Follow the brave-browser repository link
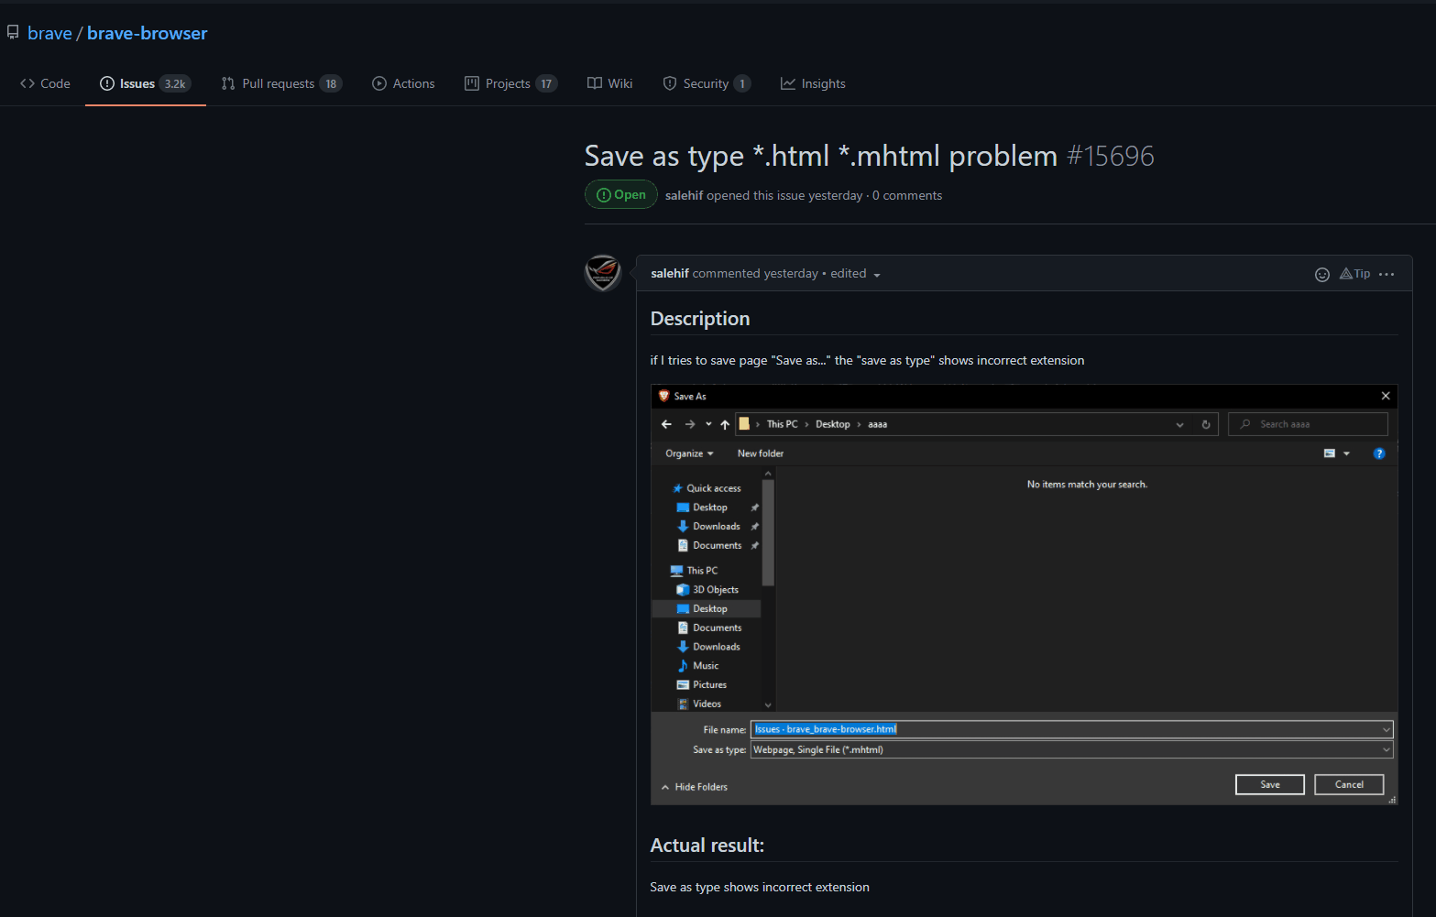 tap(147, 33)
